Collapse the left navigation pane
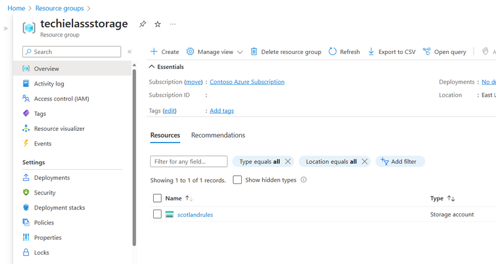This screenshot has height=264, width=496. [x=130, y=51]
